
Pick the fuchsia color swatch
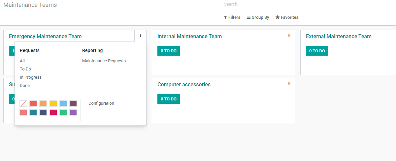[x=53, y=112]
